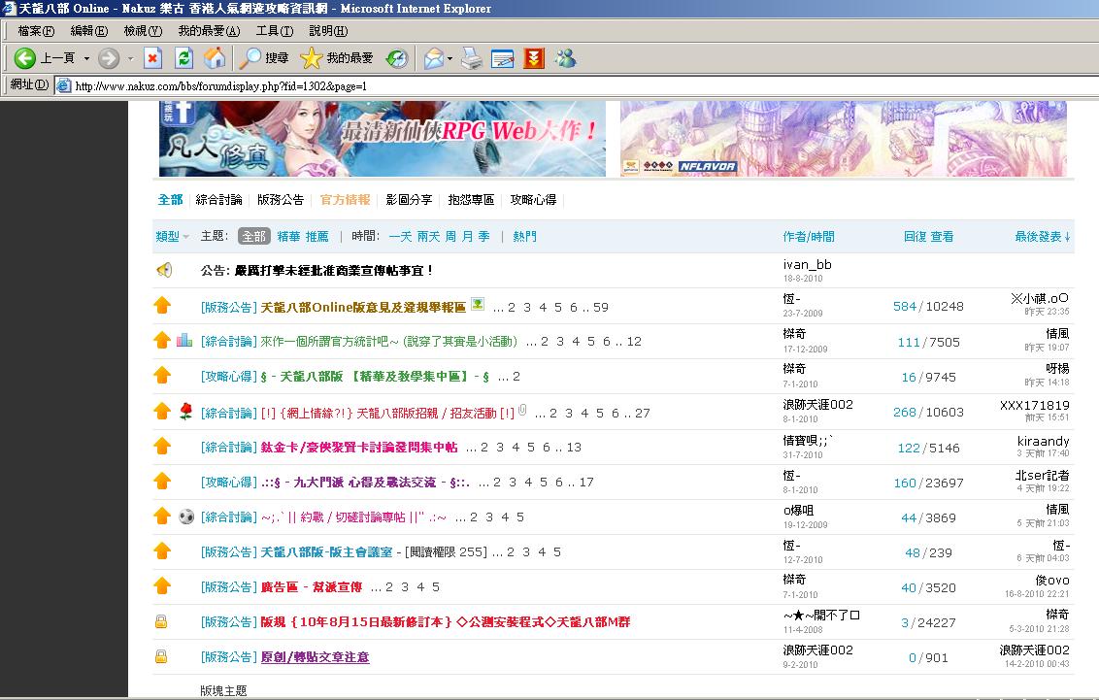This screenshot has height=700, width=1099.
Task: Filter time by 一天
Action: pos(400,237)
